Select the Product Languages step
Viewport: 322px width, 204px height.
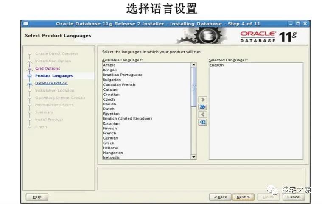tap(54, 76)
